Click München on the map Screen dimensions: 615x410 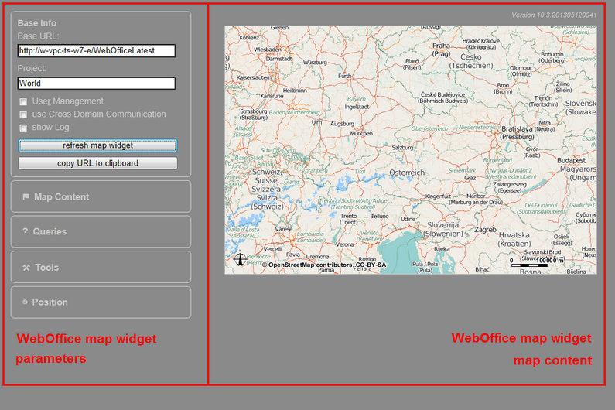[x=361, y=133]
